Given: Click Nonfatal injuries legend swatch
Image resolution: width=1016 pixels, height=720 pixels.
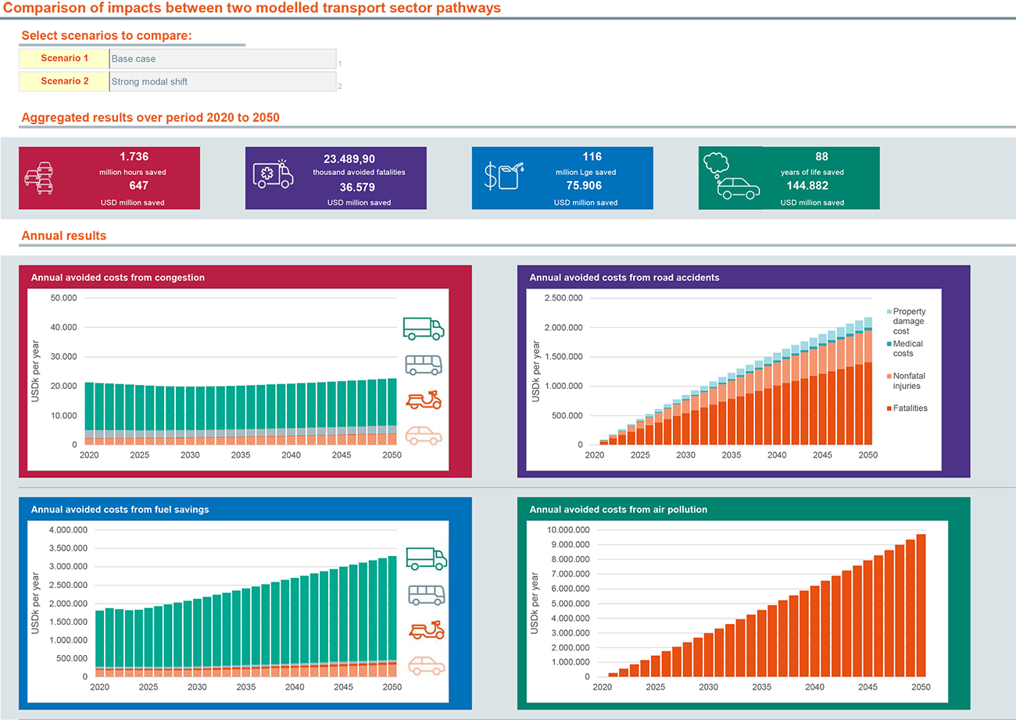Looking at the screenshot, I should (889, 376).
